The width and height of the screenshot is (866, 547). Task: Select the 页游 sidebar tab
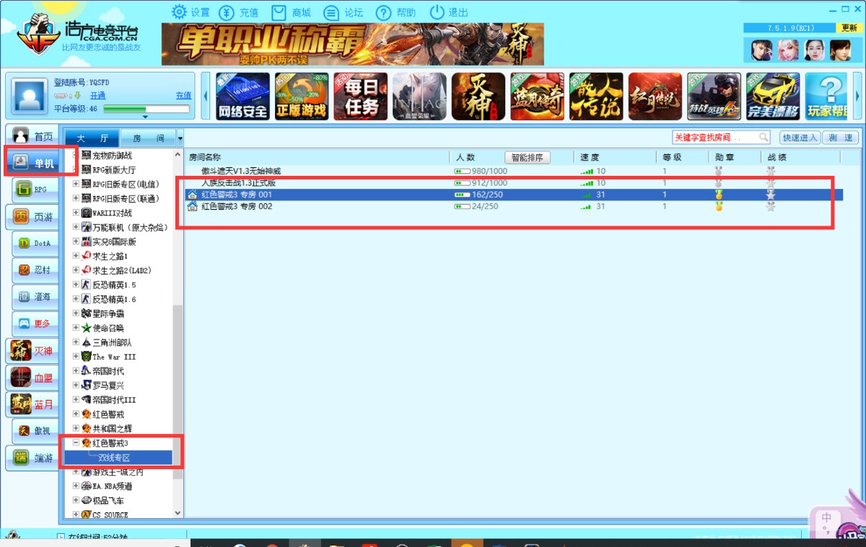(x=33, y=216)
